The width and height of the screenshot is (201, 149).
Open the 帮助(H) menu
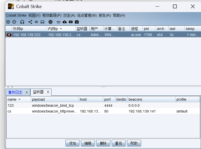click(119, 15)
